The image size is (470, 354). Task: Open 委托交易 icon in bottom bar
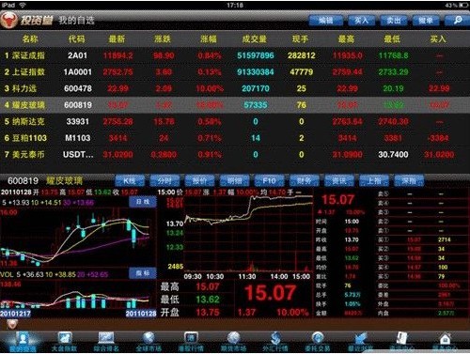point(318,342)
